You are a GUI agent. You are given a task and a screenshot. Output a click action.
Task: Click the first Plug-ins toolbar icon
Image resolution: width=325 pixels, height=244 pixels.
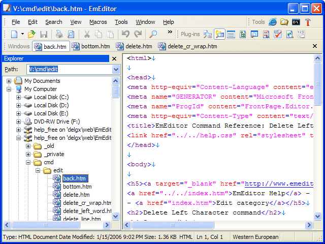coord(208,34)
